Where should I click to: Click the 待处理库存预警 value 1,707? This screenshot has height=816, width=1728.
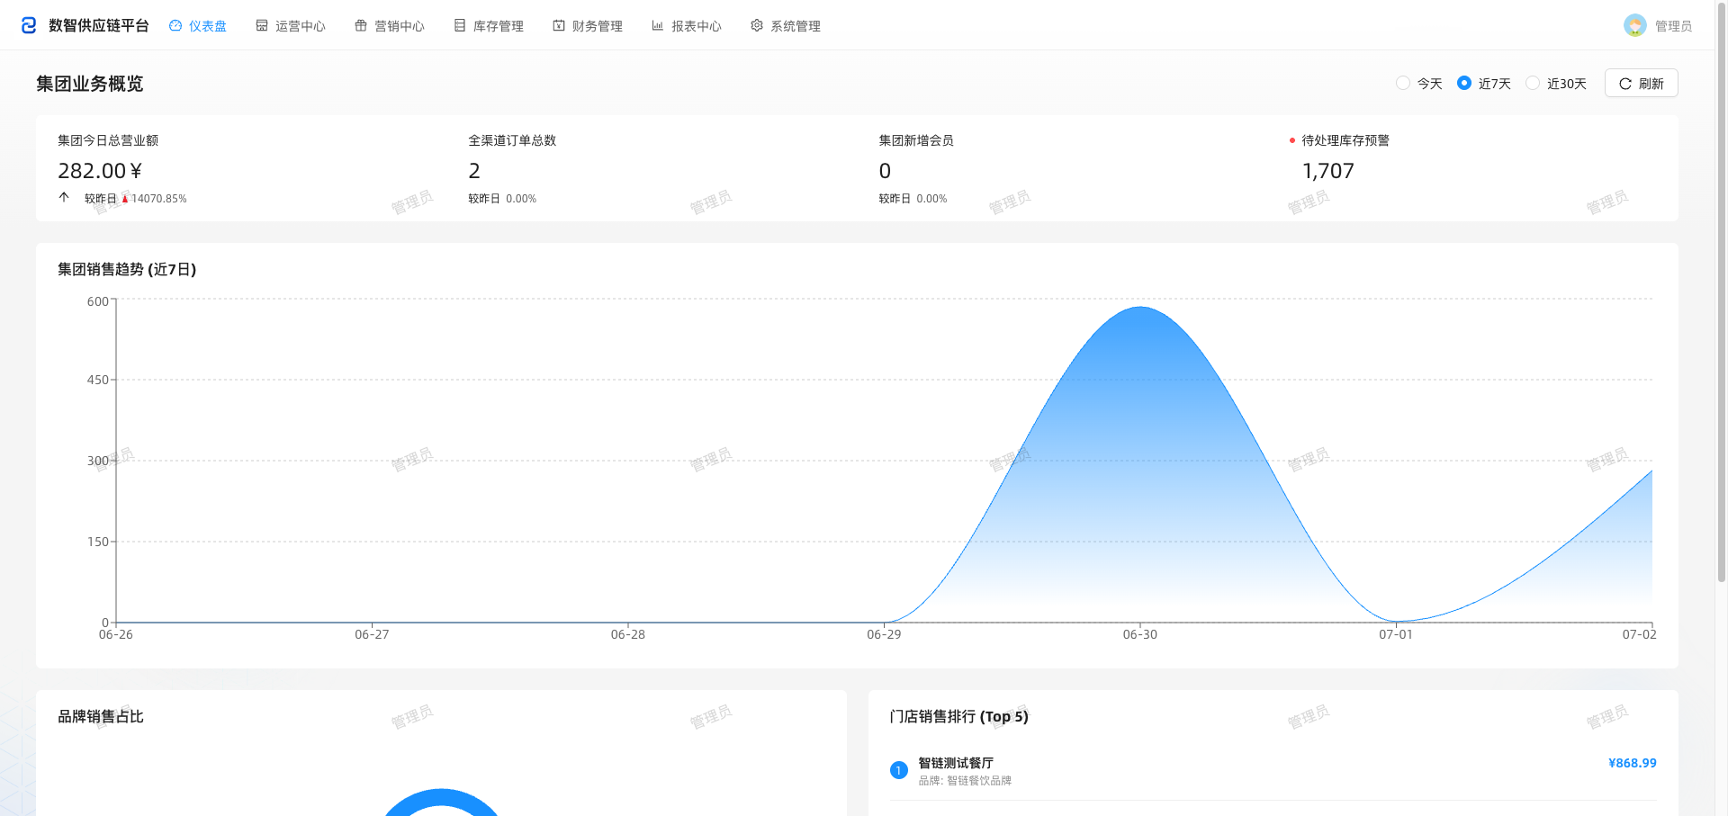(x=1328, y=171)
